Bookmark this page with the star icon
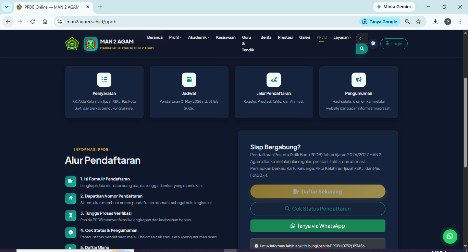This screenshot has width=468, height=252. [x=418, y=22]
